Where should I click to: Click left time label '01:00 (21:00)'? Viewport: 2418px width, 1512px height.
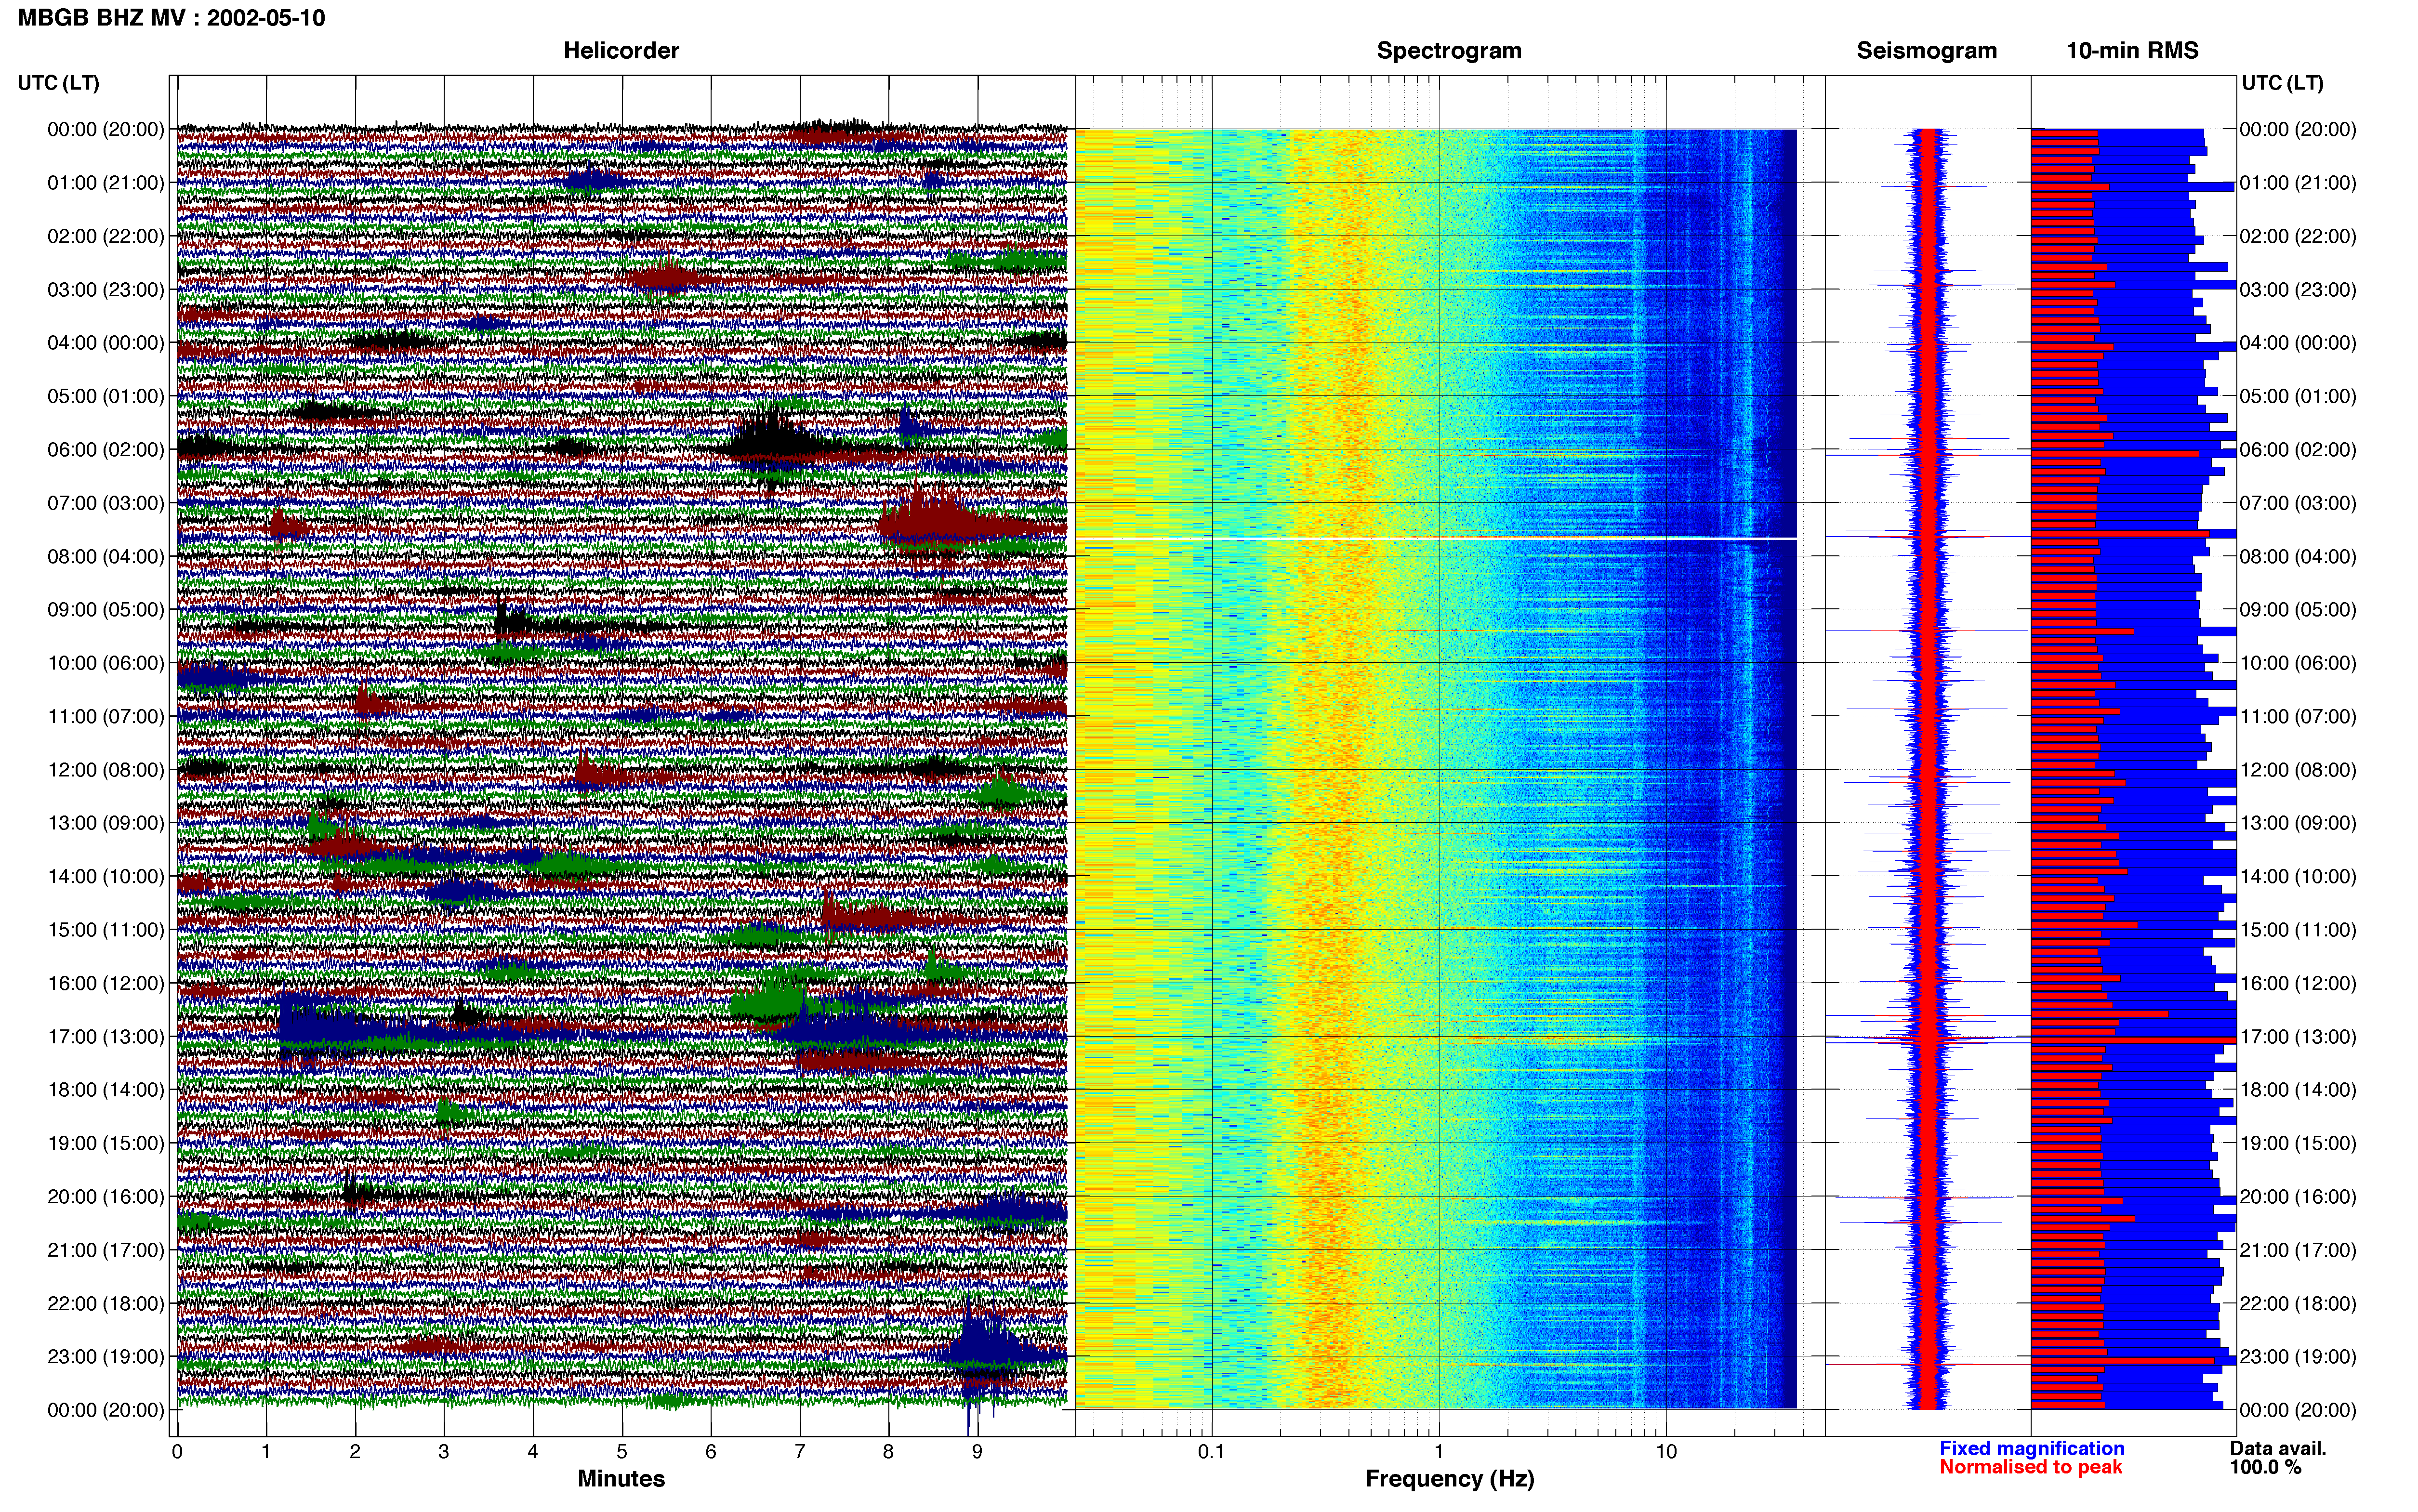click(106, 183)
